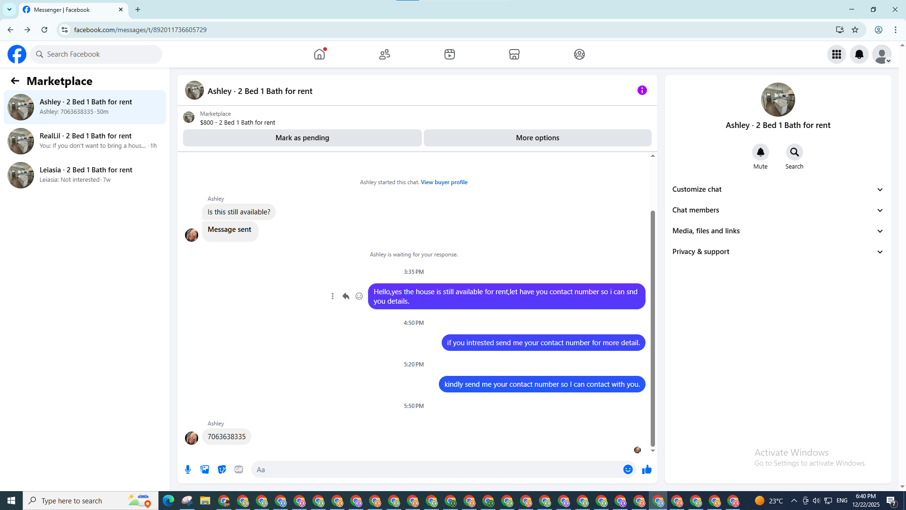
Task: Expand the Chat members section
Action: click(778, 210)
